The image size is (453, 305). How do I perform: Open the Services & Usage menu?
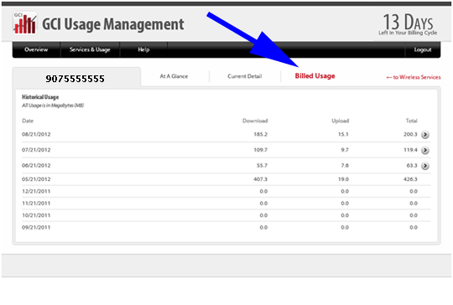coord(90,49)
